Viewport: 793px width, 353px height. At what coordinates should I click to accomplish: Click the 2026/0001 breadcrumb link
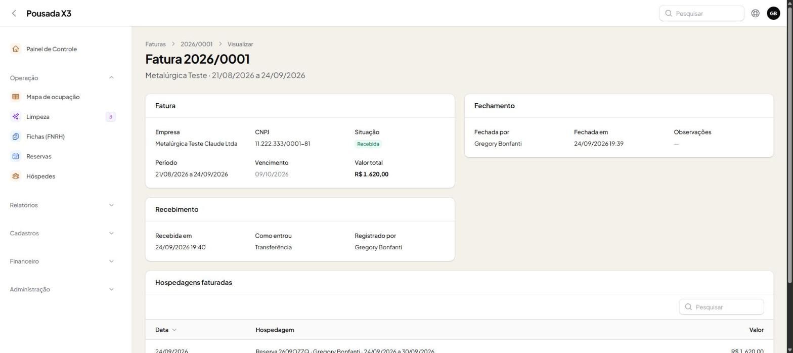[x=197, y=44]
